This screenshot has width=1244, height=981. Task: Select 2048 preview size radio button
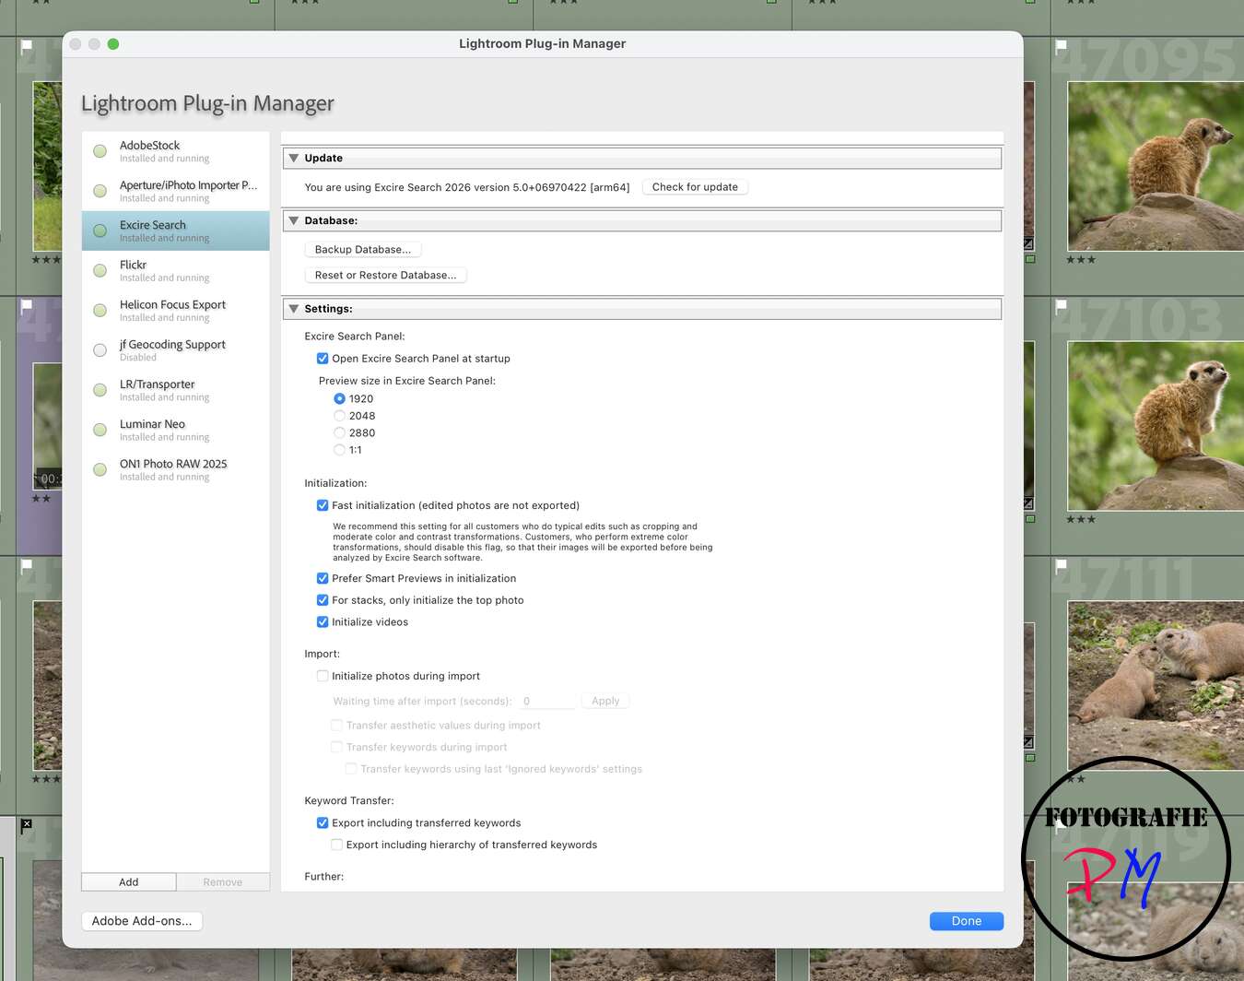(339, 416)
